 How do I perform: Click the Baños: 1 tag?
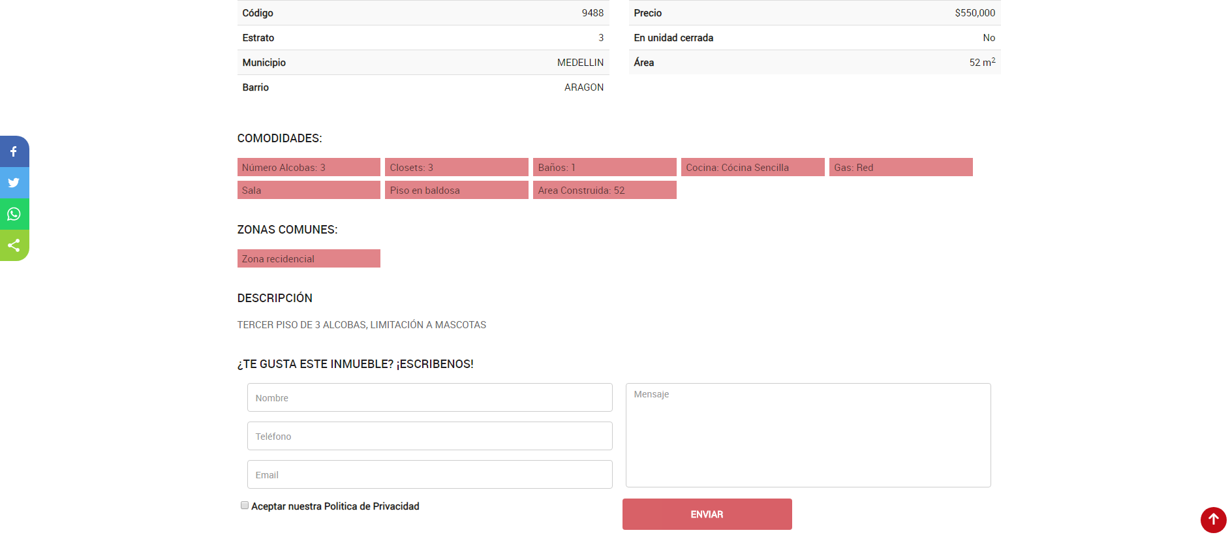(x=604, y=168)
